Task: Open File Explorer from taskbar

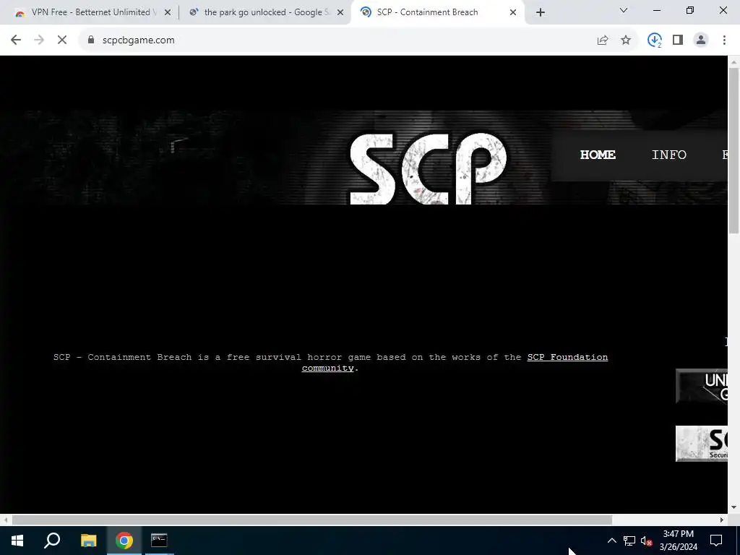Action: point(88,541)
